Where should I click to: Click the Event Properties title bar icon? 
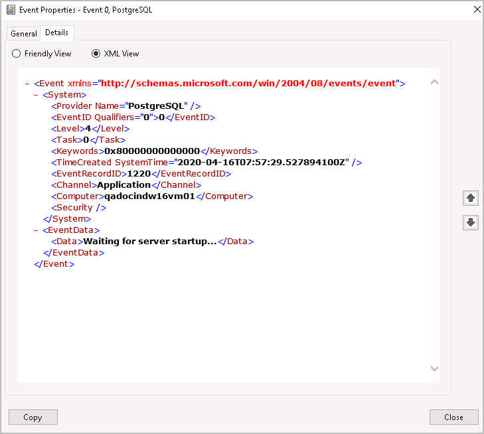(x=10, y=9)
